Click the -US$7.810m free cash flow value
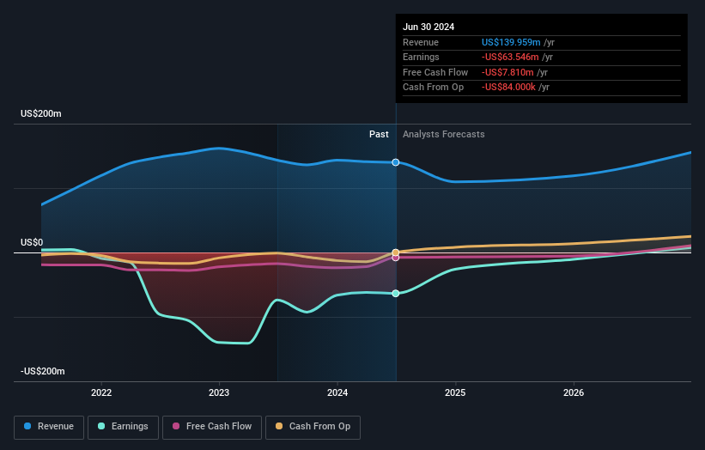The height and width of the screenshot is (450, 705). (507, 72)
